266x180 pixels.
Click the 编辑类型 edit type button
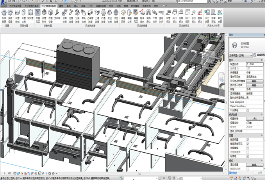coord(259,55)
